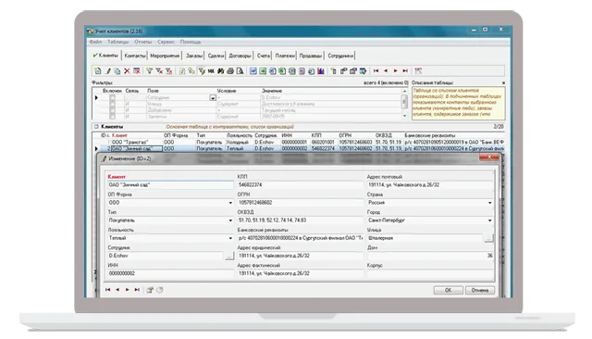This screenshot has width=592, height=339.
Task: Expand the Лояльность dropdown
Action: pyautogui.click(x=230, y=238)
